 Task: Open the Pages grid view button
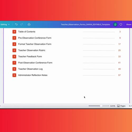(121, 106)
